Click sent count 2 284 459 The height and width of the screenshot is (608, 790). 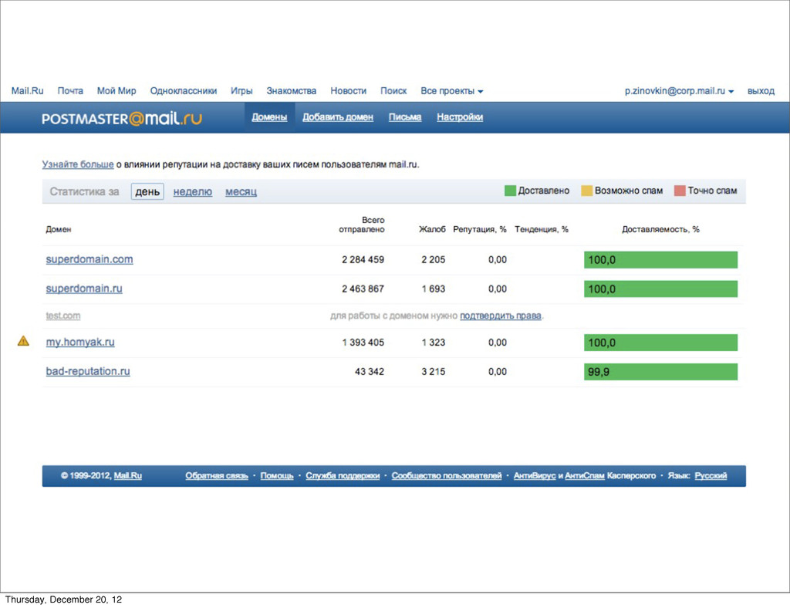pyautogui.click(x=363, y=259)
